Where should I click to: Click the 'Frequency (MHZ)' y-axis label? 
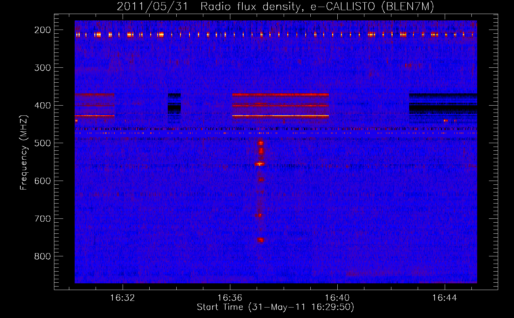click(24, 152)
